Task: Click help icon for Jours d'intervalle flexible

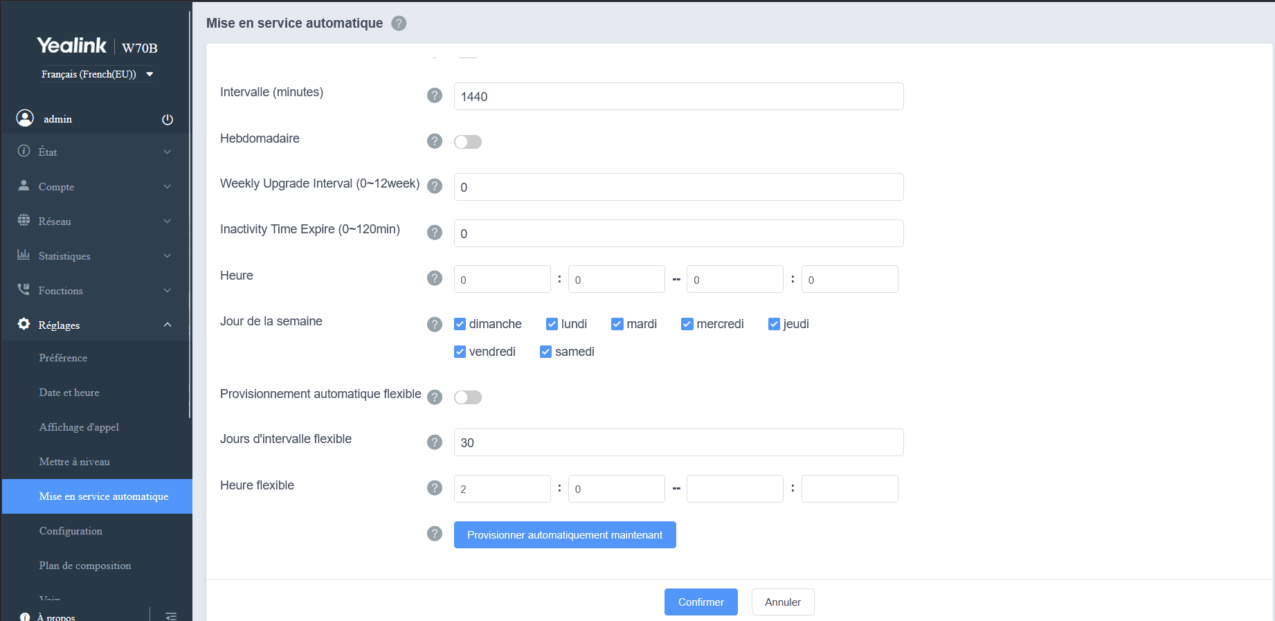Action: click(434, 442)
